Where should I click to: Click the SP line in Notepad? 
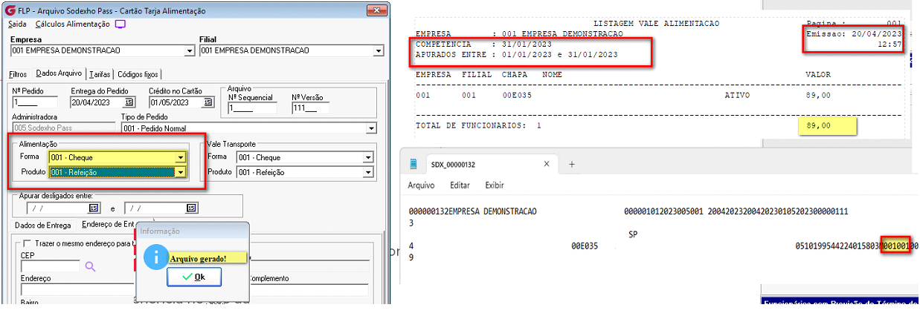point(633,234)
